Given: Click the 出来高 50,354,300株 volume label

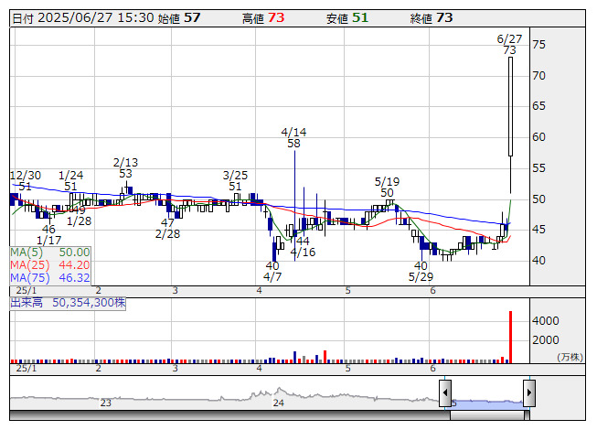Looking at the screenshot, I should point(68,303).
